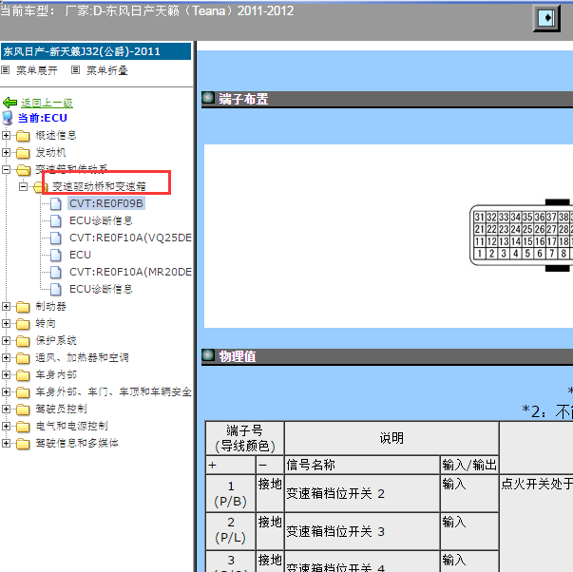Select the 制动器 tree label

[50, 306]
